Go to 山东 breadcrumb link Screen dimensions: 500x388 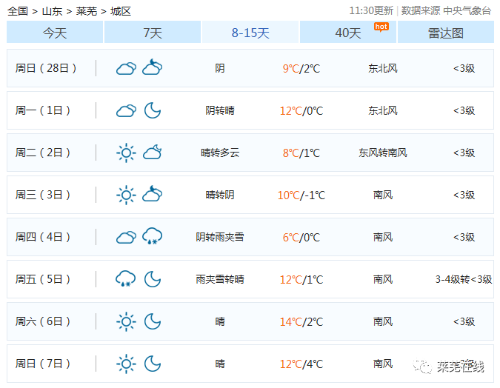(53, 11)
